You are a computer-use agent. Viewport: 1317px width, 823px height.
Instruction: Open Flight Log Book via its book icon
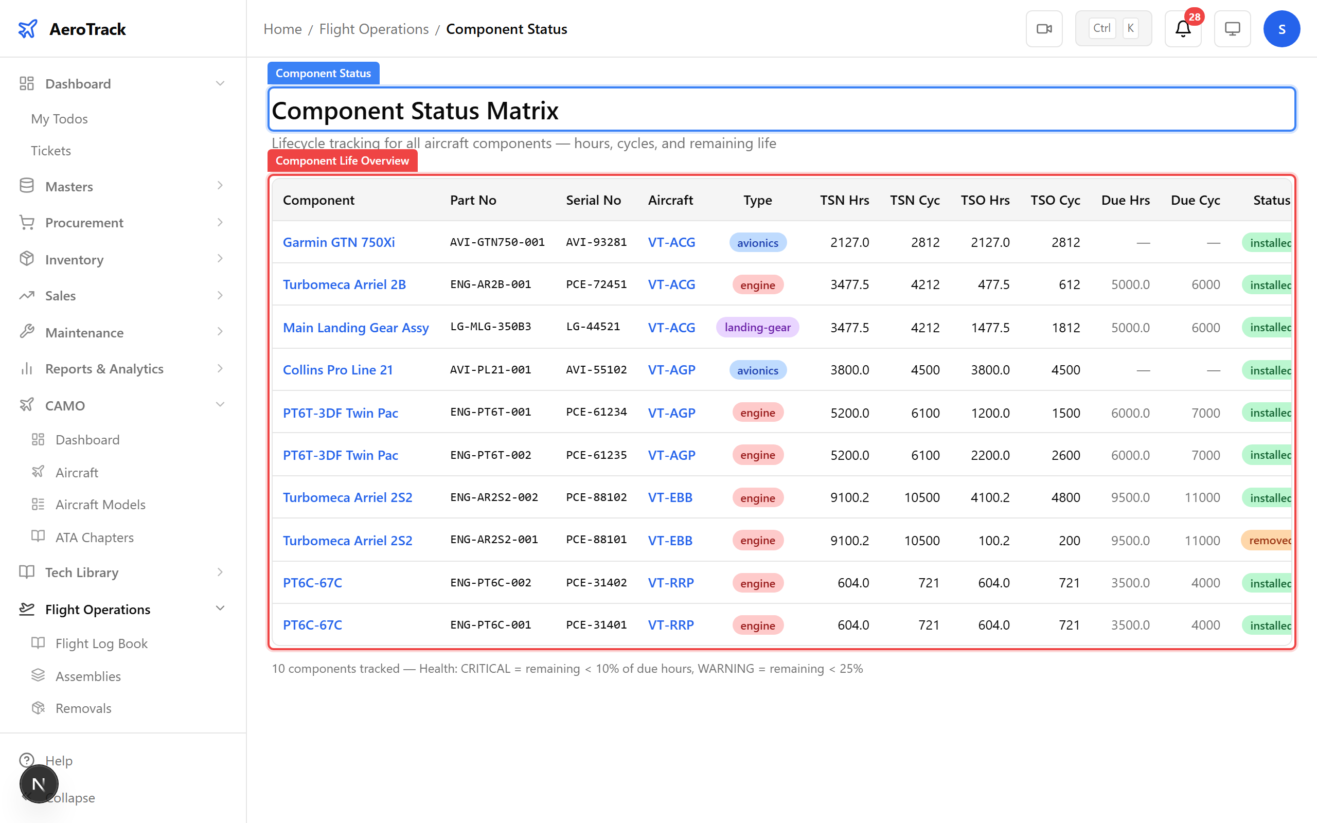click(x=38, y=643)
